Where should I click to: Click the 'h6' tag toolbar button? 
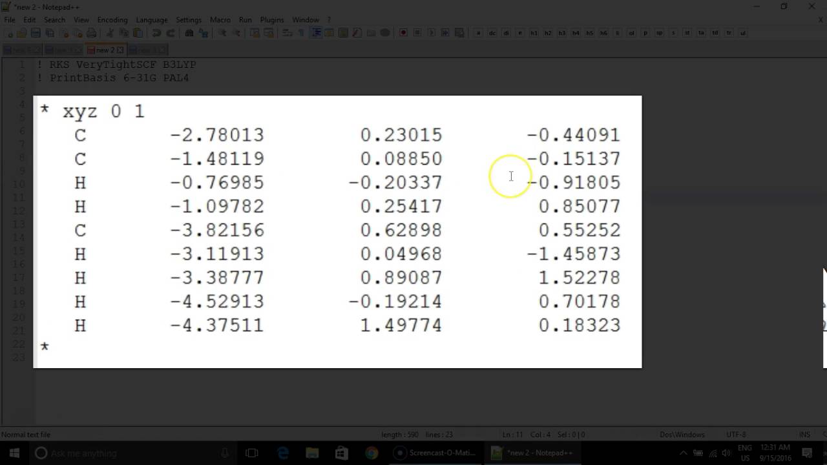coord(603,33)
